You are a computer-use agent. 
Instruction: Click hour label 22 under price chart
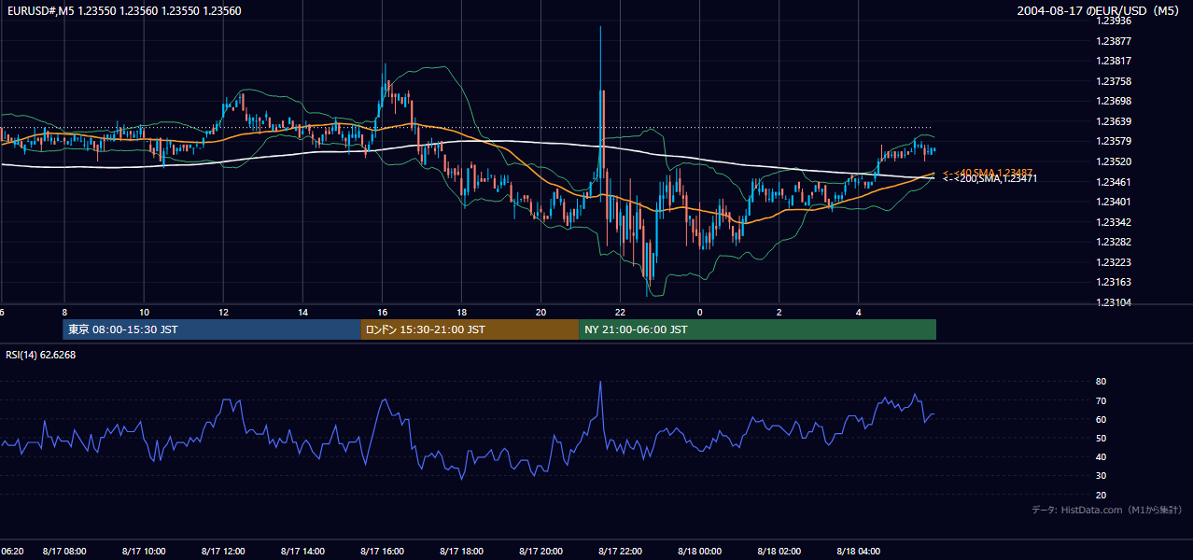620,312
